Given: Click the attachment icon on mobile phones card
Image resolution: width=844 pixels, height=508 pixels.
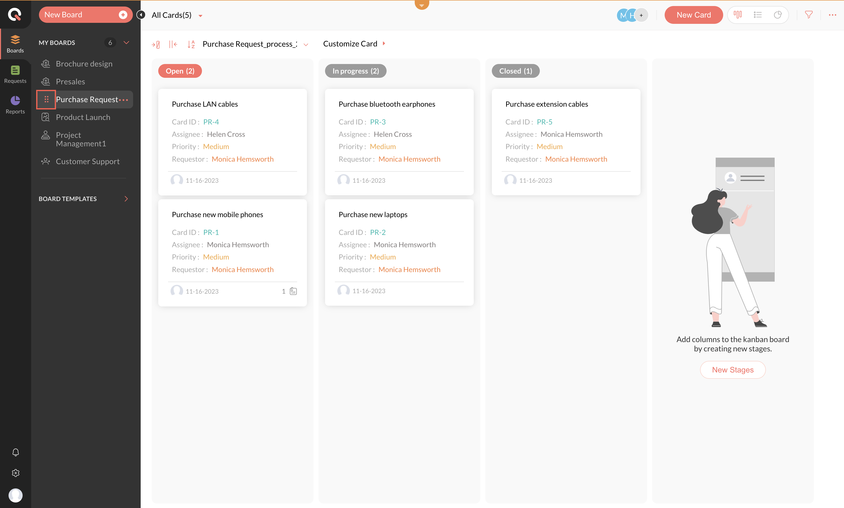Looking at the screenshot, I should [x=293, y=291].
